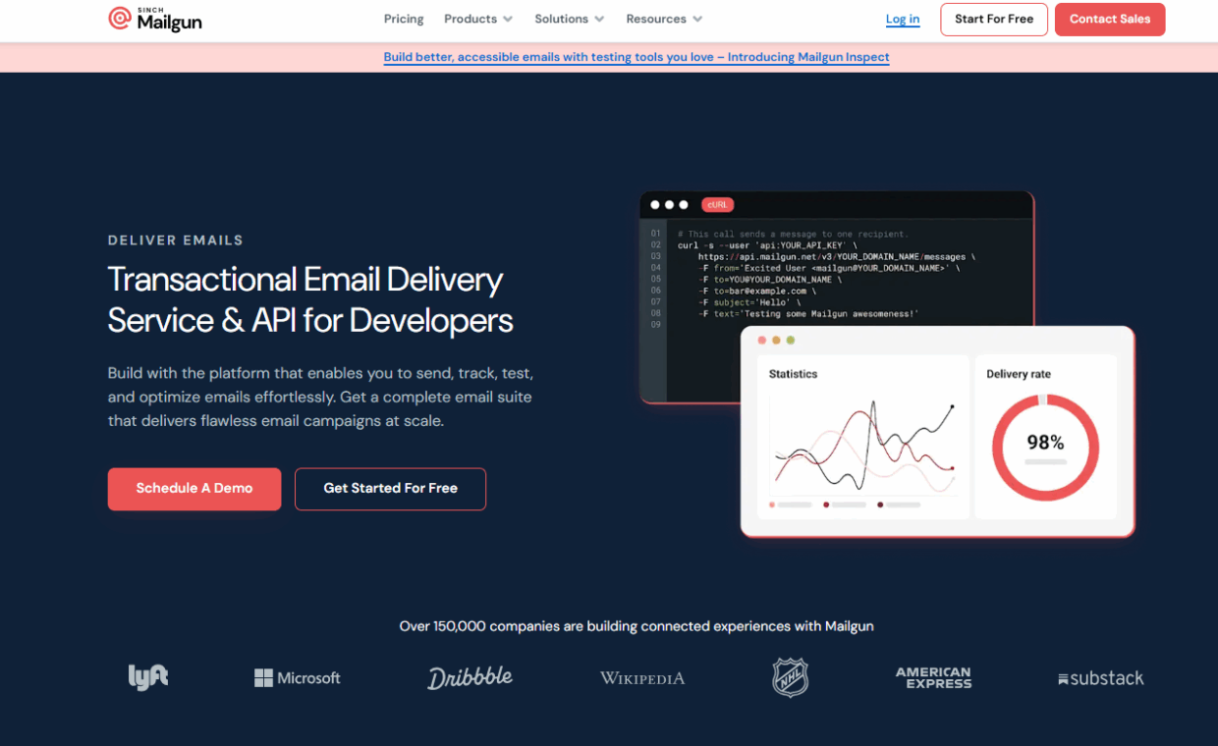Open the Substack logo
1218x746 pixels.
(x=1101, y=678)
